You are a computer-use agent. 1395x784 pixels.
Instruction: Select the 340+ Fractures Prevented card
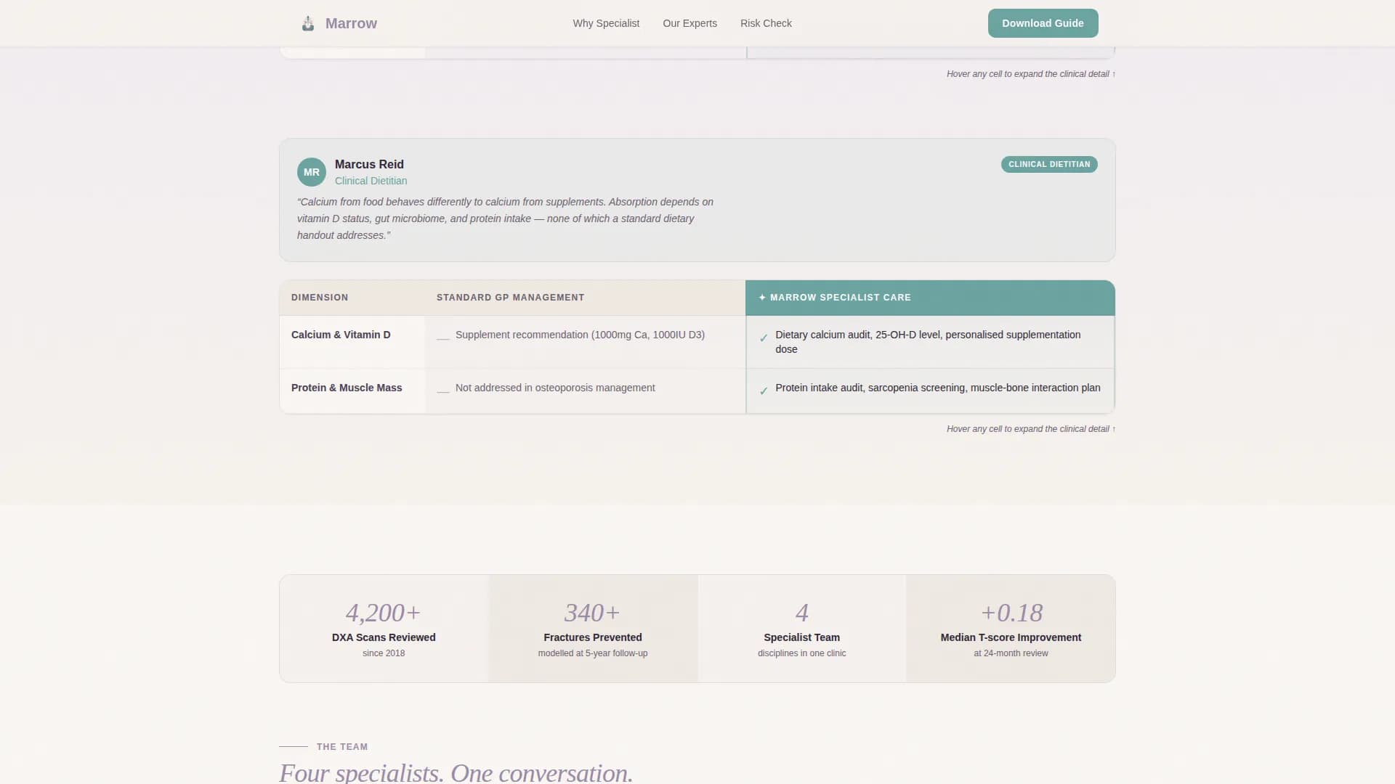coord(592,629)
